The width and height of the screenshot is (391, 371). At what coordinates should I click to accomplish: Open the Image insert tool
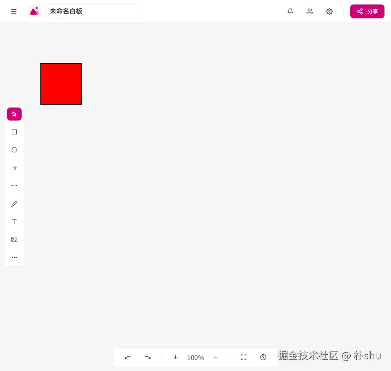(x=14, y=239)
